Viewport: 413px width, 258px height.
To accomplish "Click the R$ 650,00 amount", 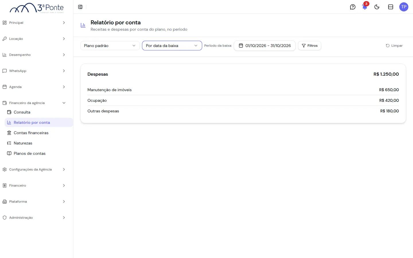I will (389, 90).
